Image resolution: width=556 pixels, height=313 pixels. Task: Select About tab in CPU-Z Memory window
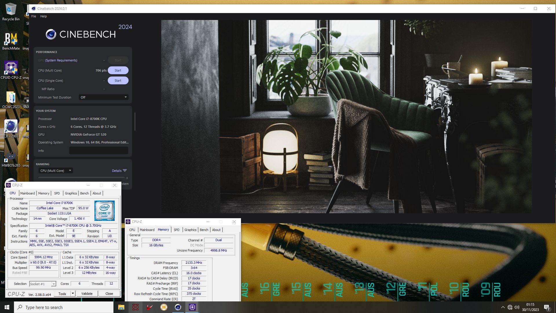(x=216, y=230)
